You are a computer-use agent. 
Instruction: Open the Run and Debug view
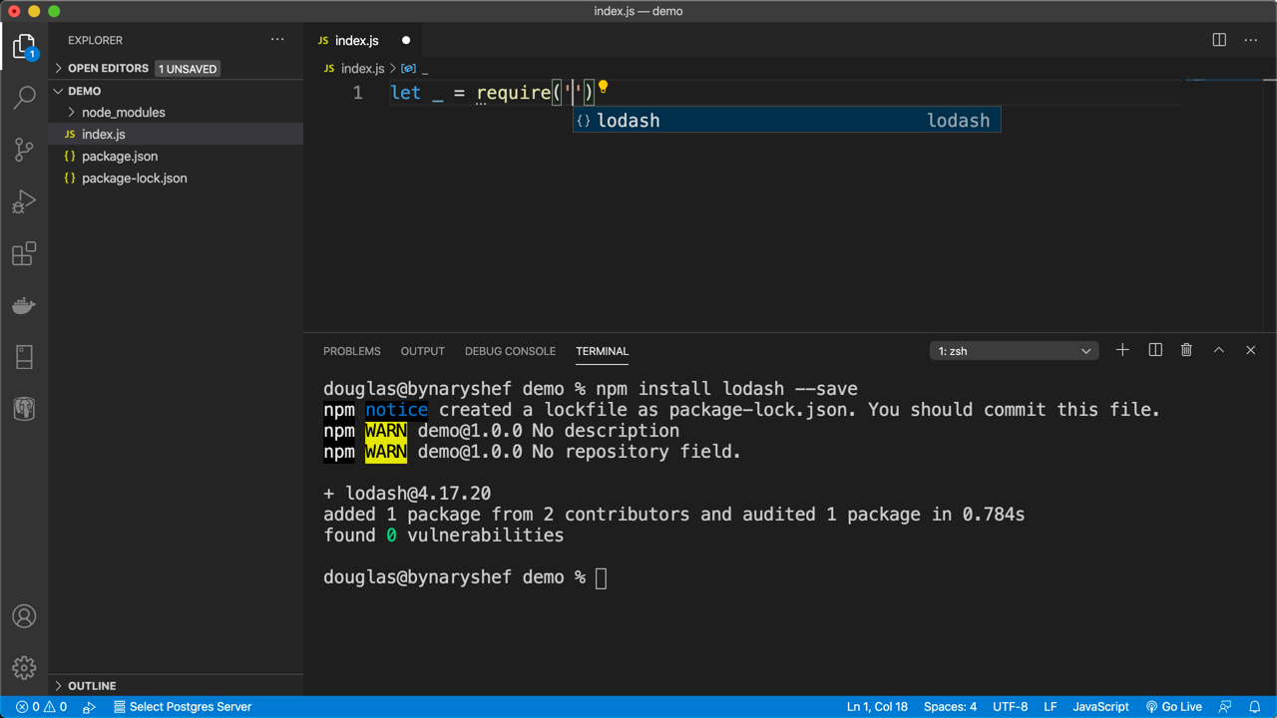pos(24,201)
